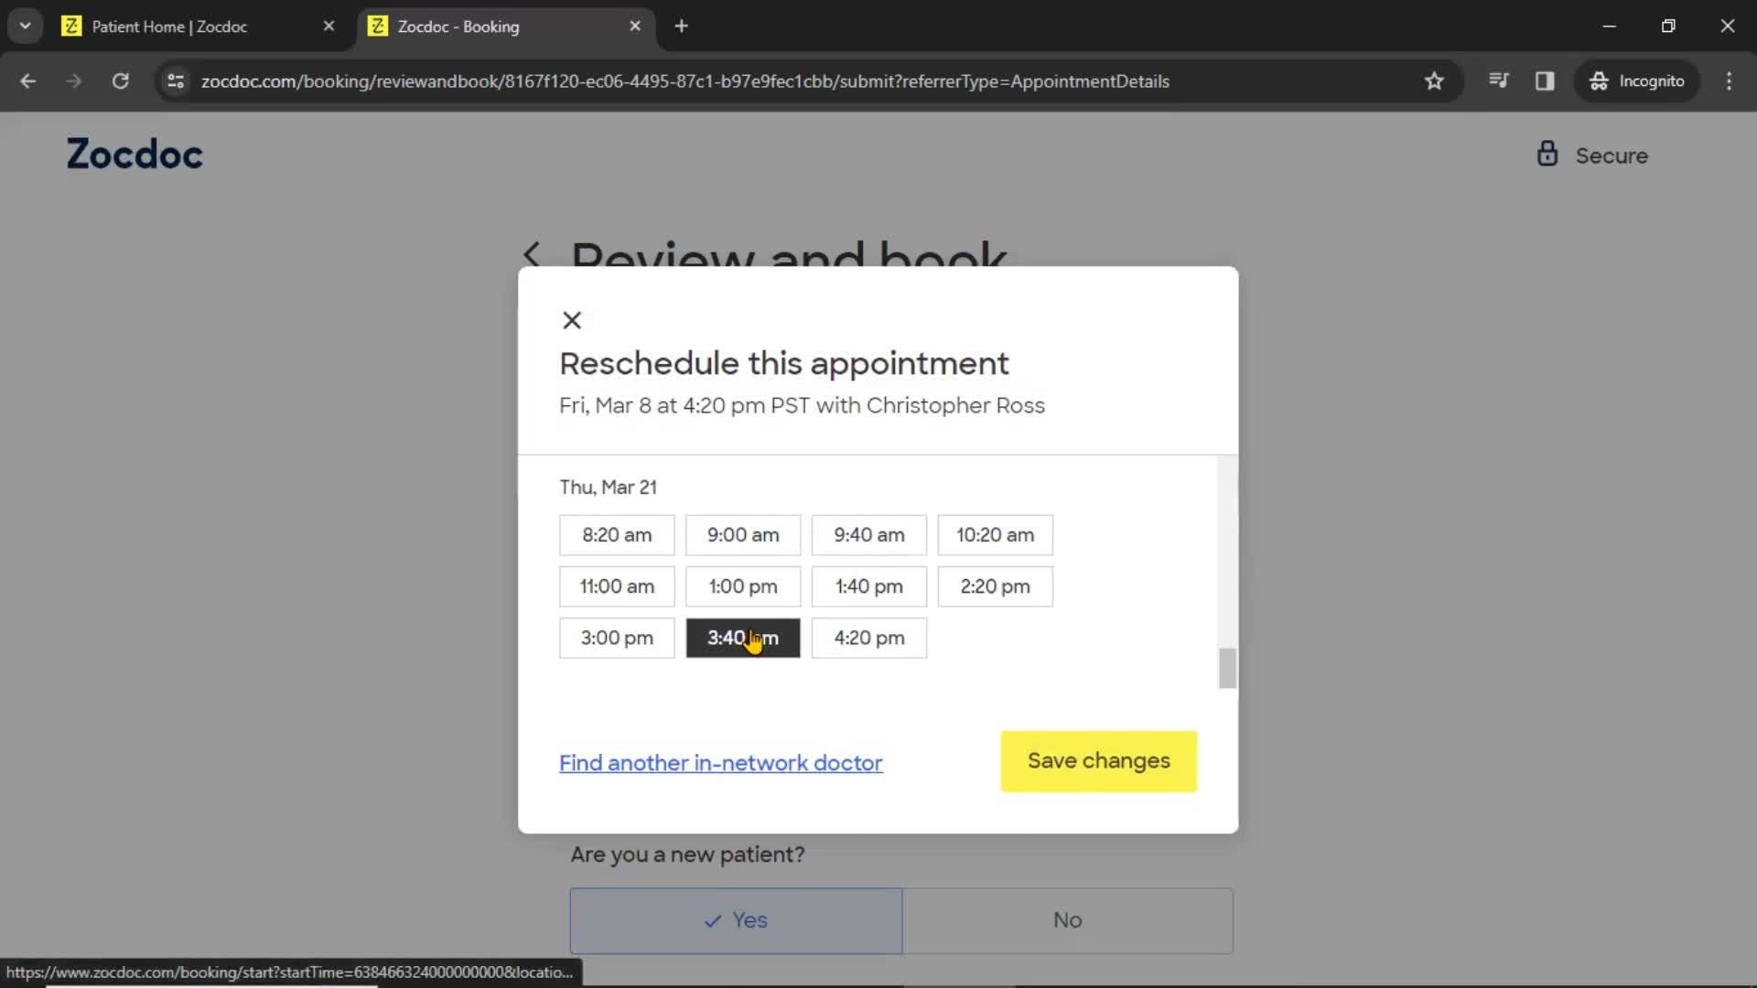Open Chrome three-dot menu
This screenshot has width=1757, height=988.
click(1729, 81)
